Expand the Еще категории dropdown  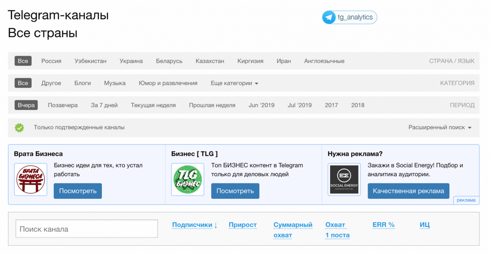tap(234, 83)
